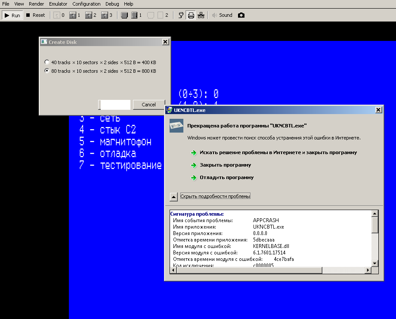Click the vertical scrollbar thumb in details

[x=374, y=225]
